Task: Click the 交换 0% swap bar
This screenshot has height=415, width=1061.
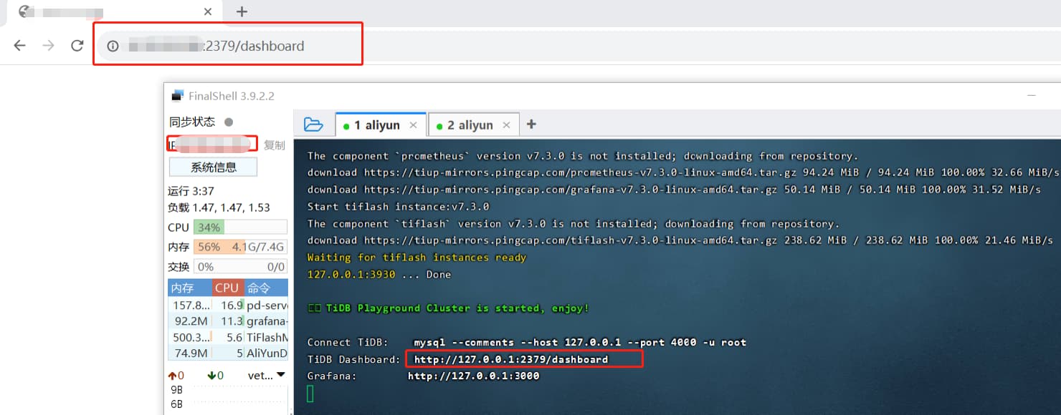Action: click(240, 266)
